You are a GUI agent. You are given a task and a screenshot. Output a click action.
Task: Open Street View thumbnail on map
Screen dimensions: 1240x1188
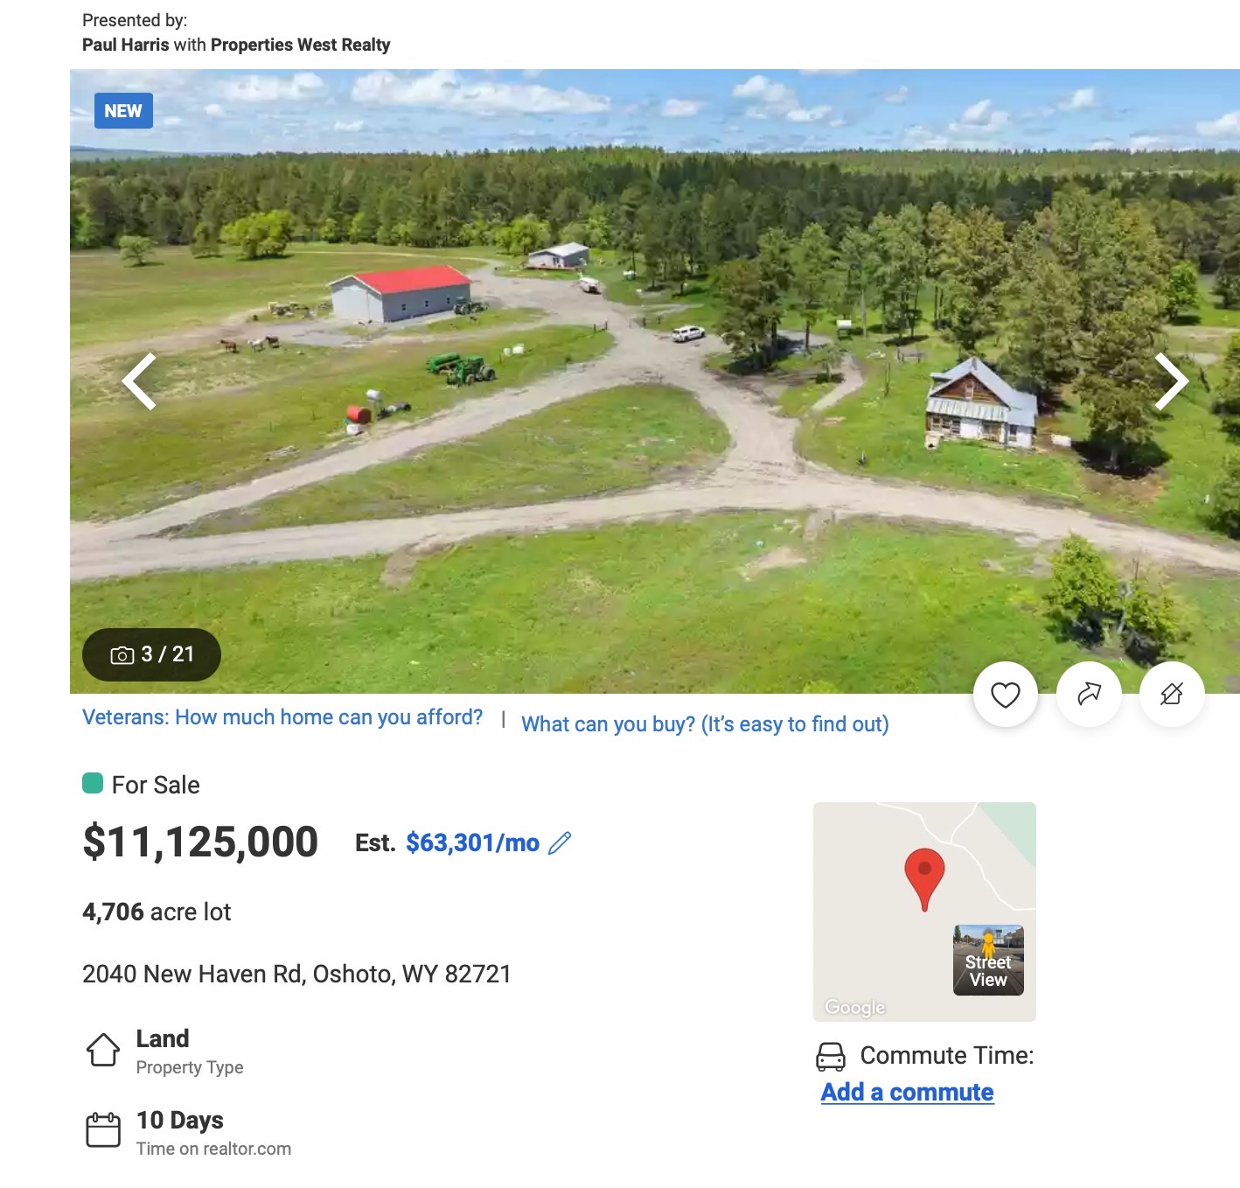(x=988, y=960)
